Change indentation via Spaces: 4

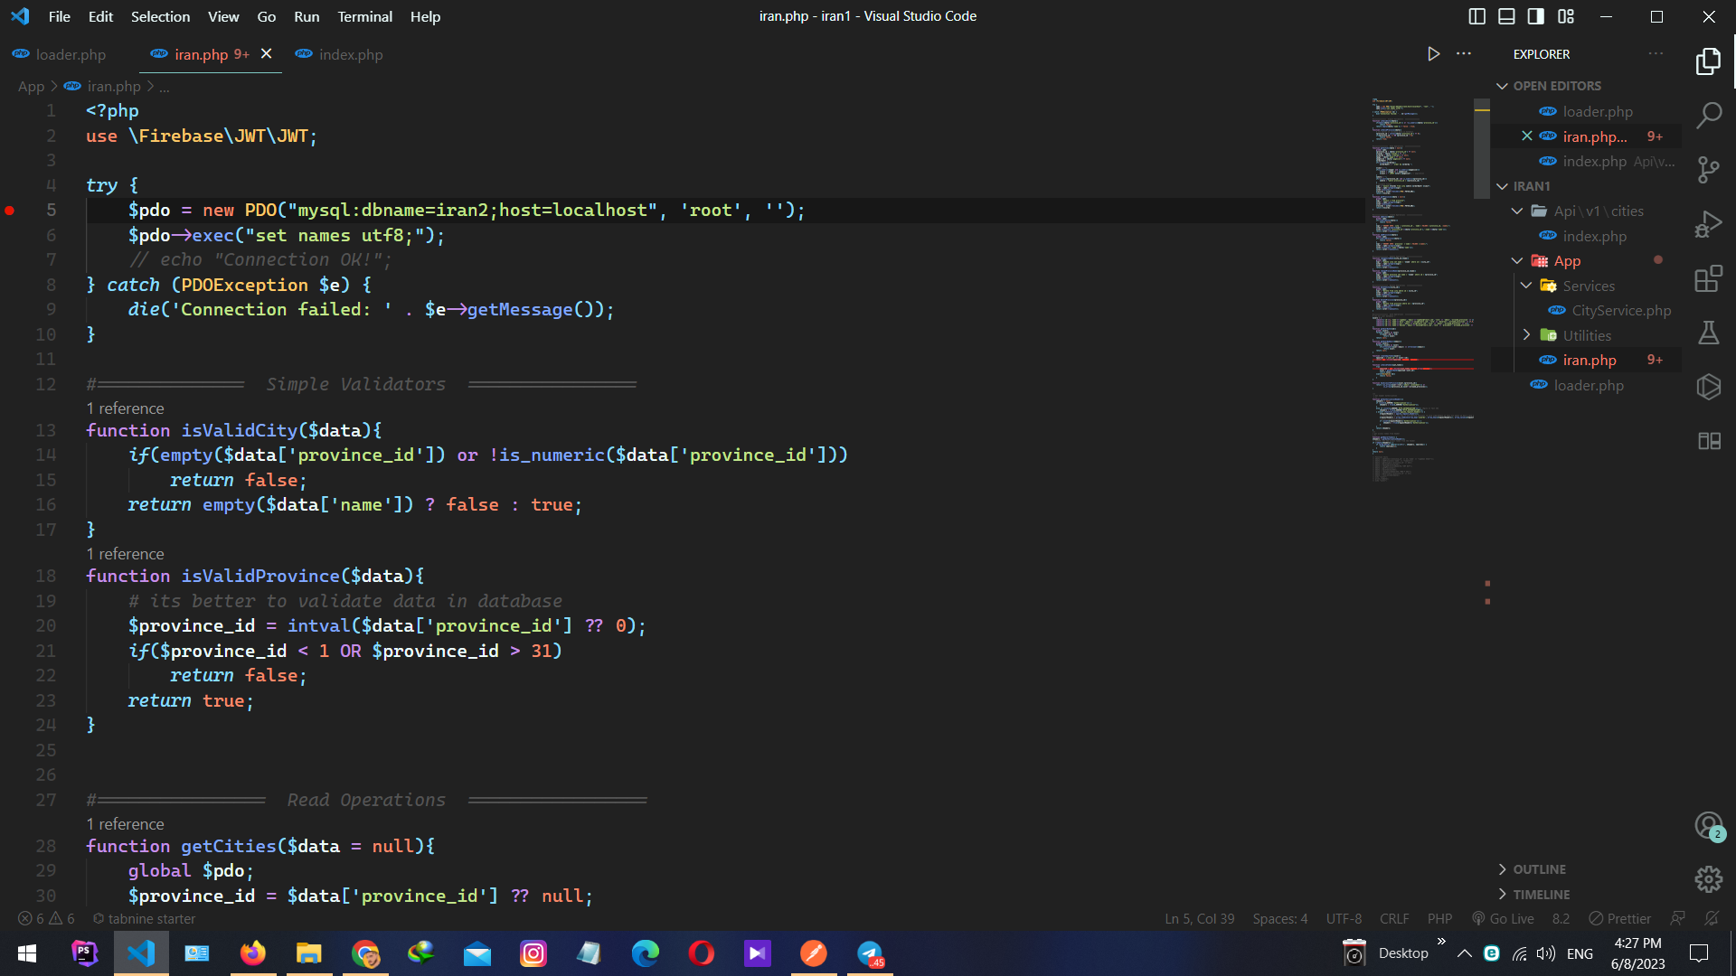[1279, 919]
